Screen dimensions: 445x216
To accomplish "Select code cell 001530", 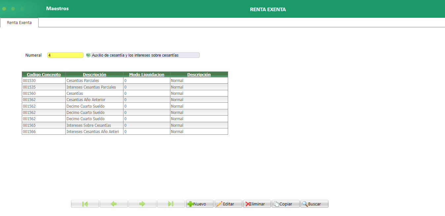I will click(44, 81).
